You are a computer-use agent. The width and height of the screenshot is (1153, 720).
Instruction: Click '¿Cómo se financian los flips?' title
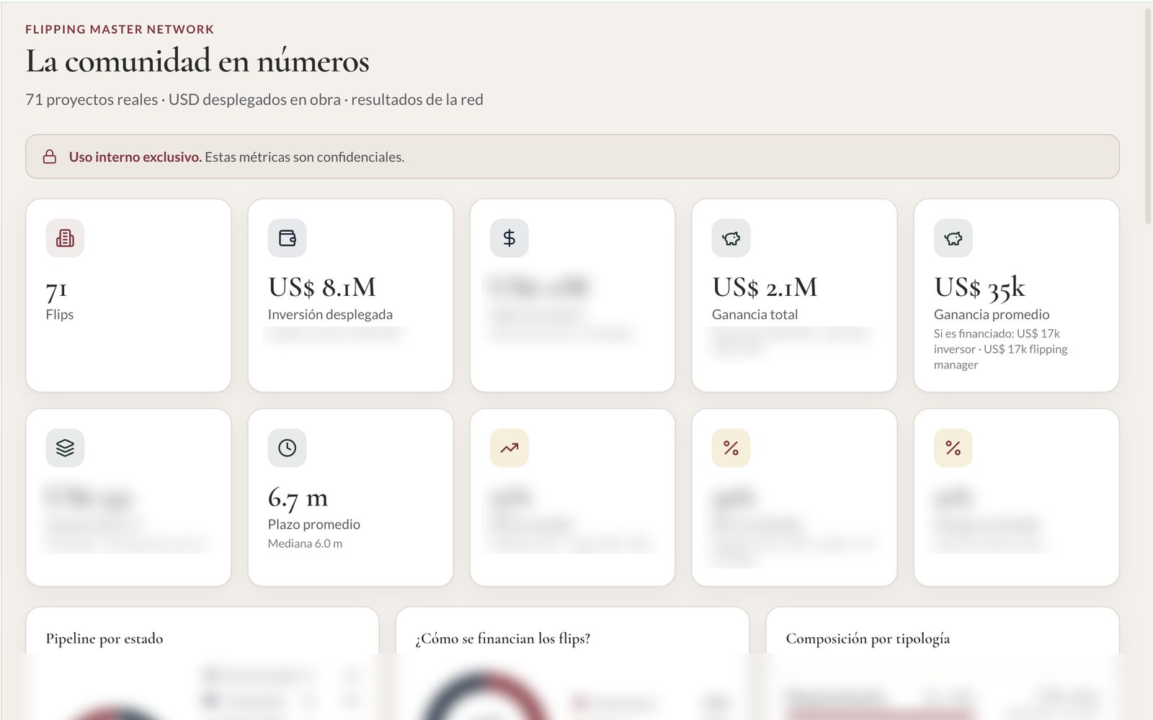(x=503, y=639)
